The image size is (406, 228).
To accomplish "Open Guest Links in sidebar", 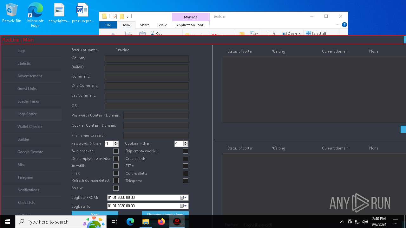I will click(32, 89).
